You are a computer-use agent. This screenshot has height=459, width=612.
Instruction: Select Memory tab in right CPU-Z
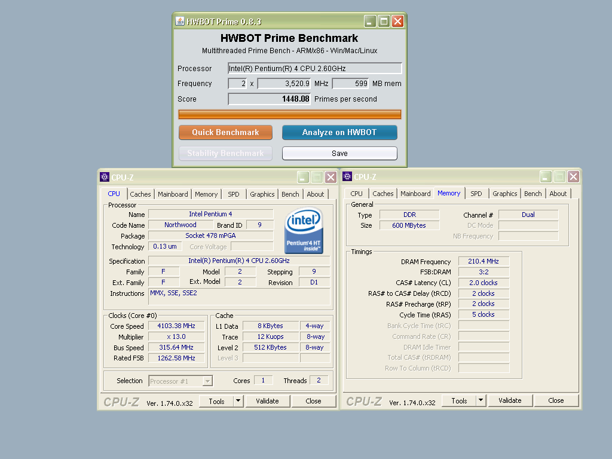click(449, 193)
